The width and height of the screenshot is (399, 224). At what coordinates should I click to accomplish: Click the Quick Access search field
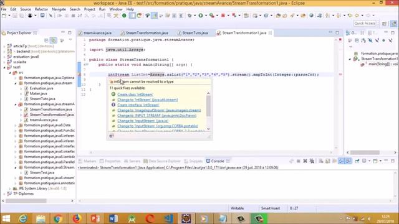pos(365,24)
